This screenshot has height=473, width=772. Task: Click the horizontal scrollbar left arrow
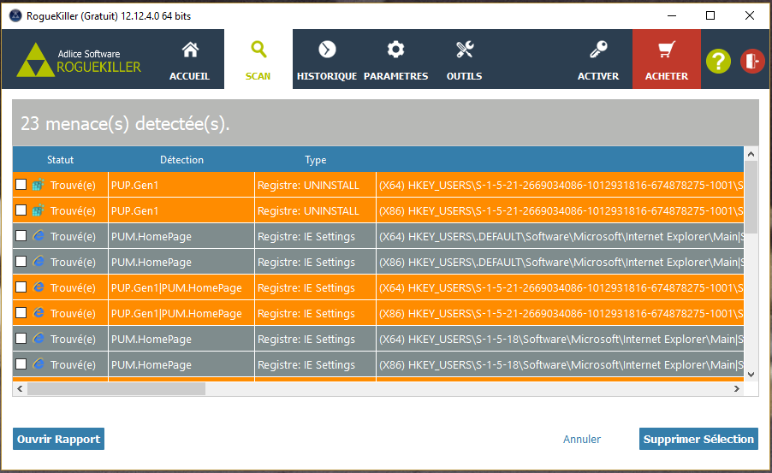[20, 389]
